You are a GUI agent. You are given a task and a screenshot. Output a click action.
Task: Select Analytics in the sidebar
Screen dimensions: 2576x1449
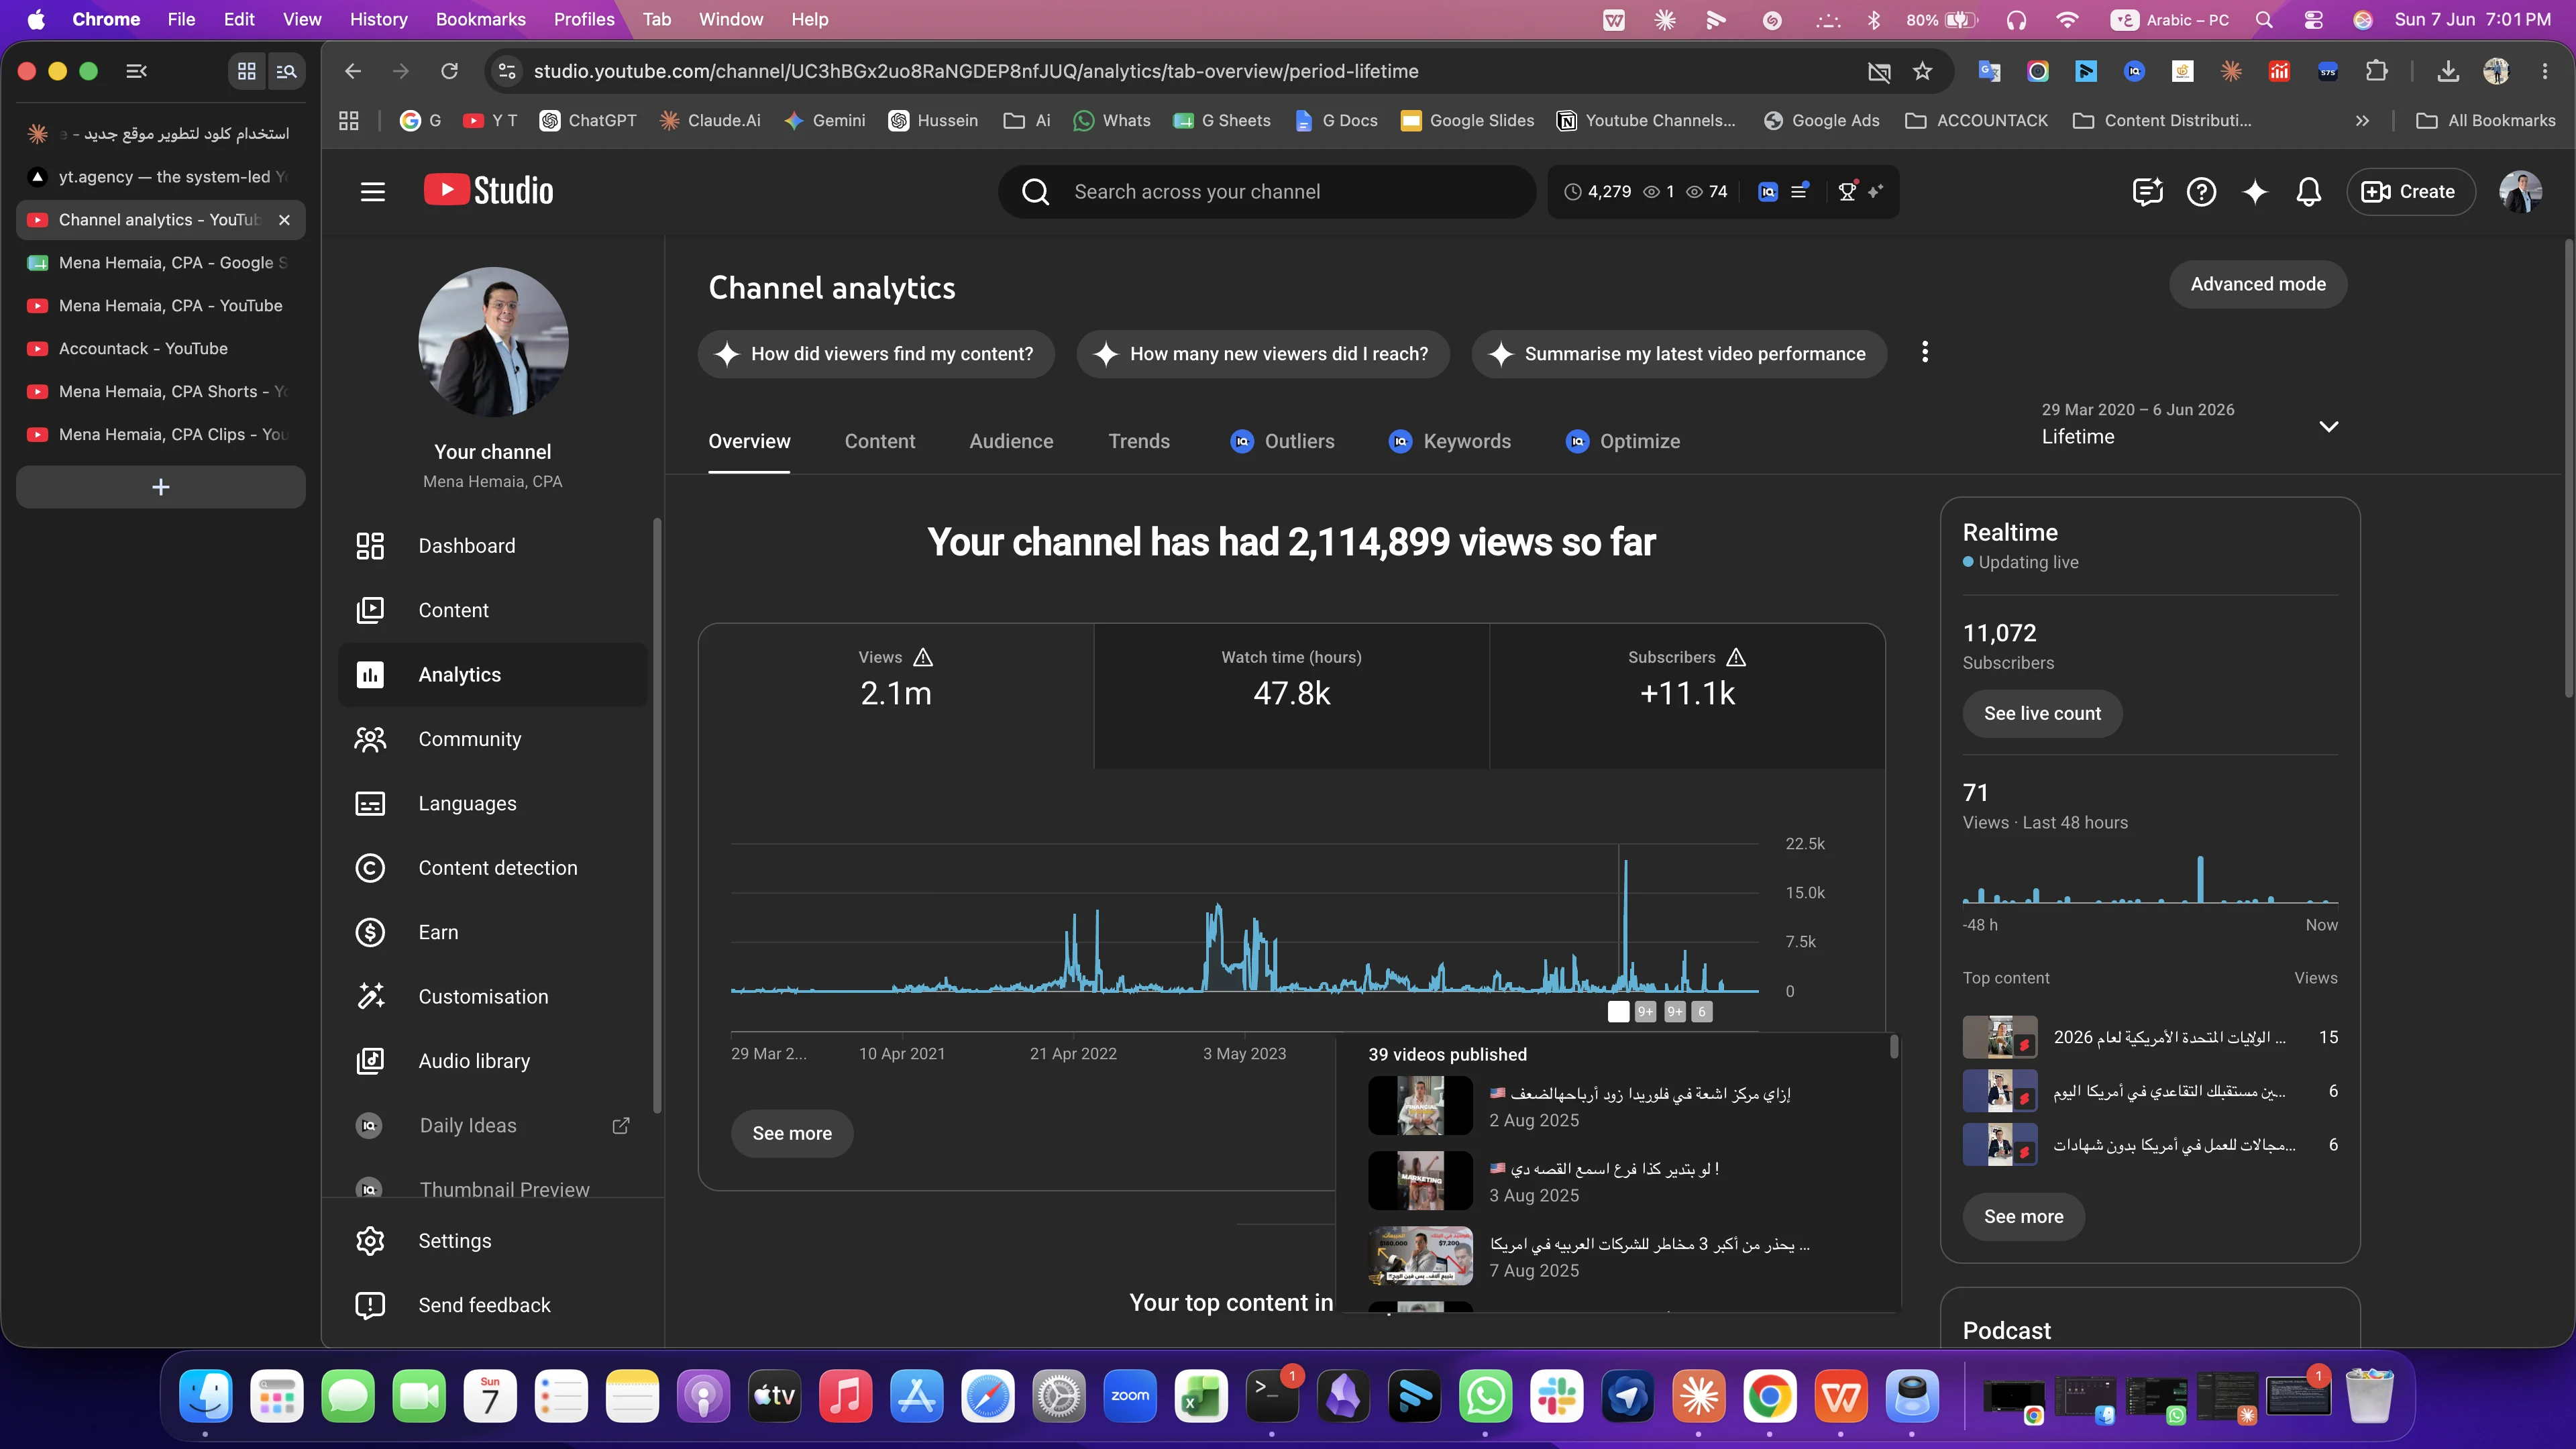tap(493, 674)
